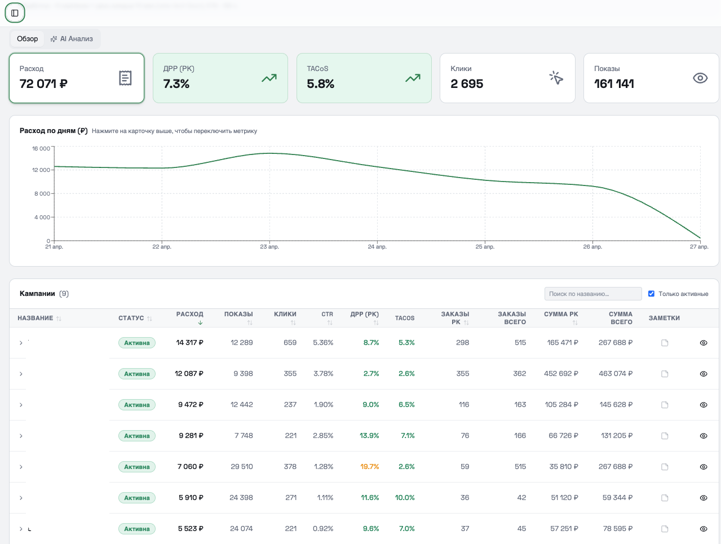The image size is (721, 544).
Task: Sort campaigns by ДРР (РК) column header
Action: pyautogui.click(x=365, y=318)
